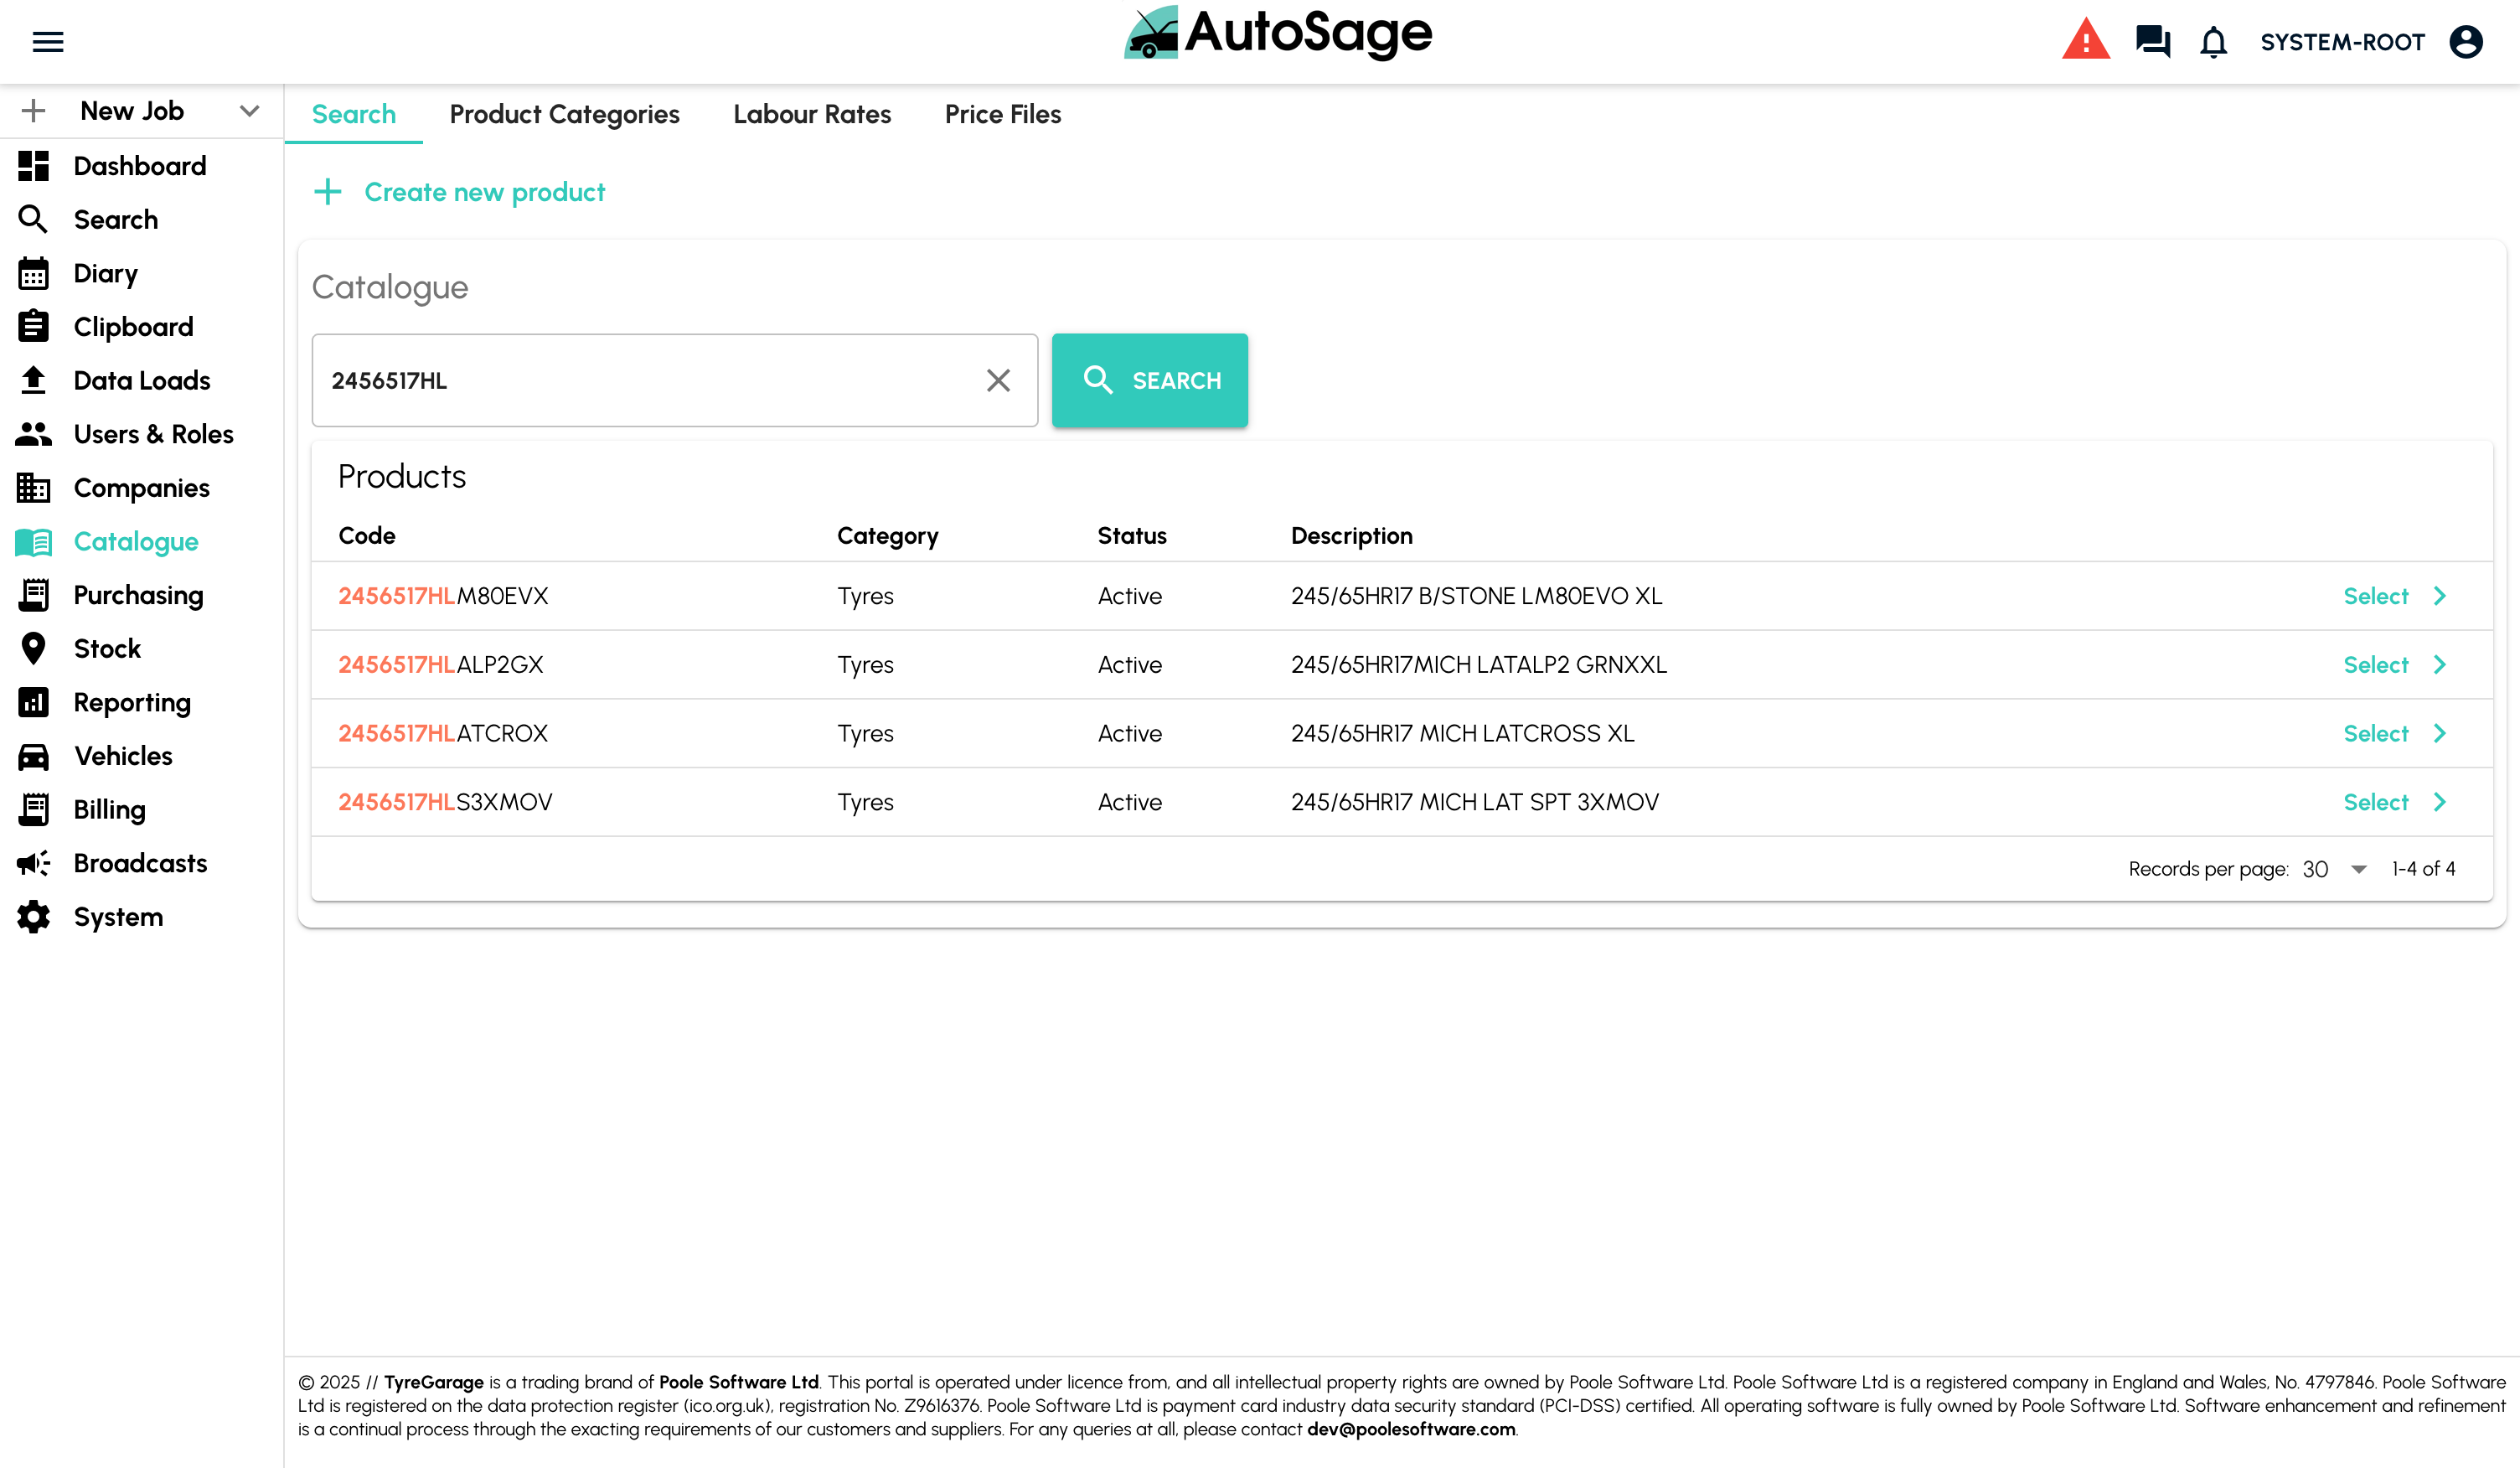
Task: Switch to the Price Files tab
Action: pos(1002,114)
